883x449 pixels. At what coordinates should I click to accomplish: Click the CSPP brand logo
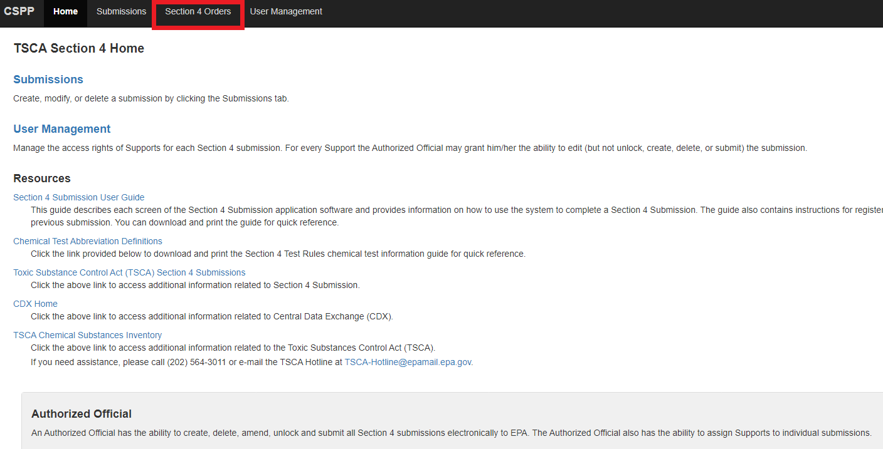click(19, 11)
